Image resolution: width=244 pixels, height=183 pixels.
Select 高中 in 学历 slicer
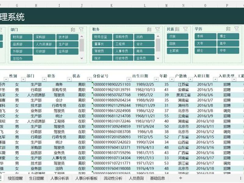tap(228, 43)
